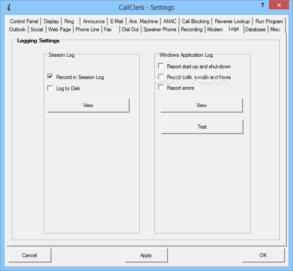Image resolution: width=293 pixels, height=271 pixels.
Task: Open the Speaker Phone tab
Action: coord(160,29)
